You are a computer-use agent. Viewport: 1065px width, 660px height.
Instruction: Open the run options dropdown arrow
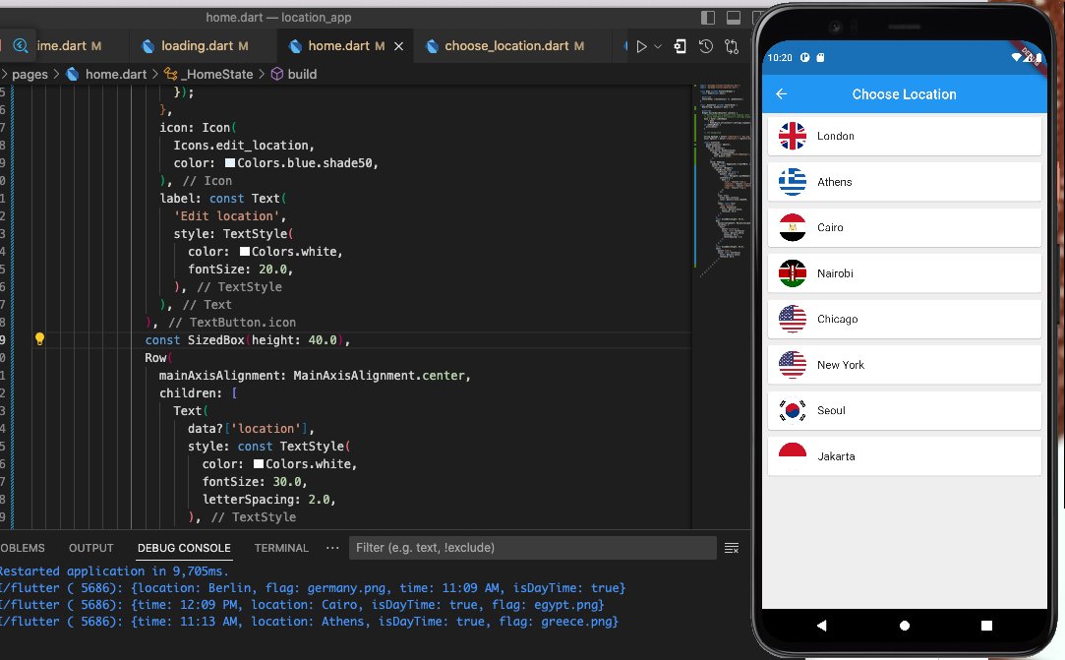(658, 46)
